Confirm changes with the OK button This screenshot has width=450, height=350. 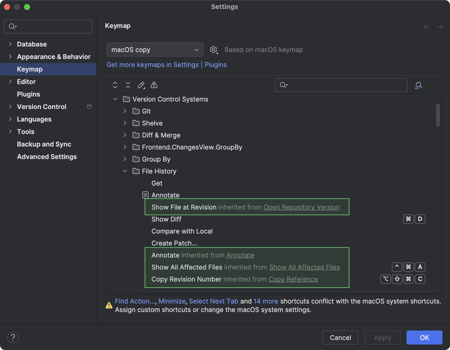[x=424, y=337]
